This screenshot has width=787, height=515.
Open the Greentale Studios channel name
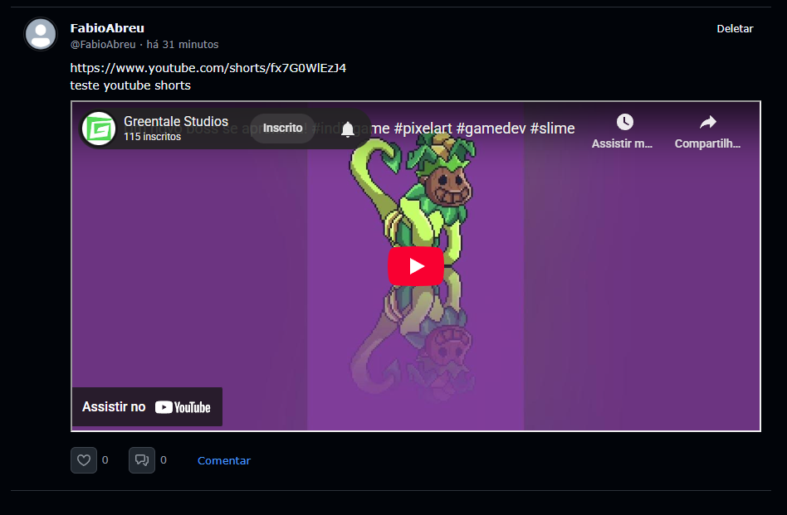click(x=175, y=121)
